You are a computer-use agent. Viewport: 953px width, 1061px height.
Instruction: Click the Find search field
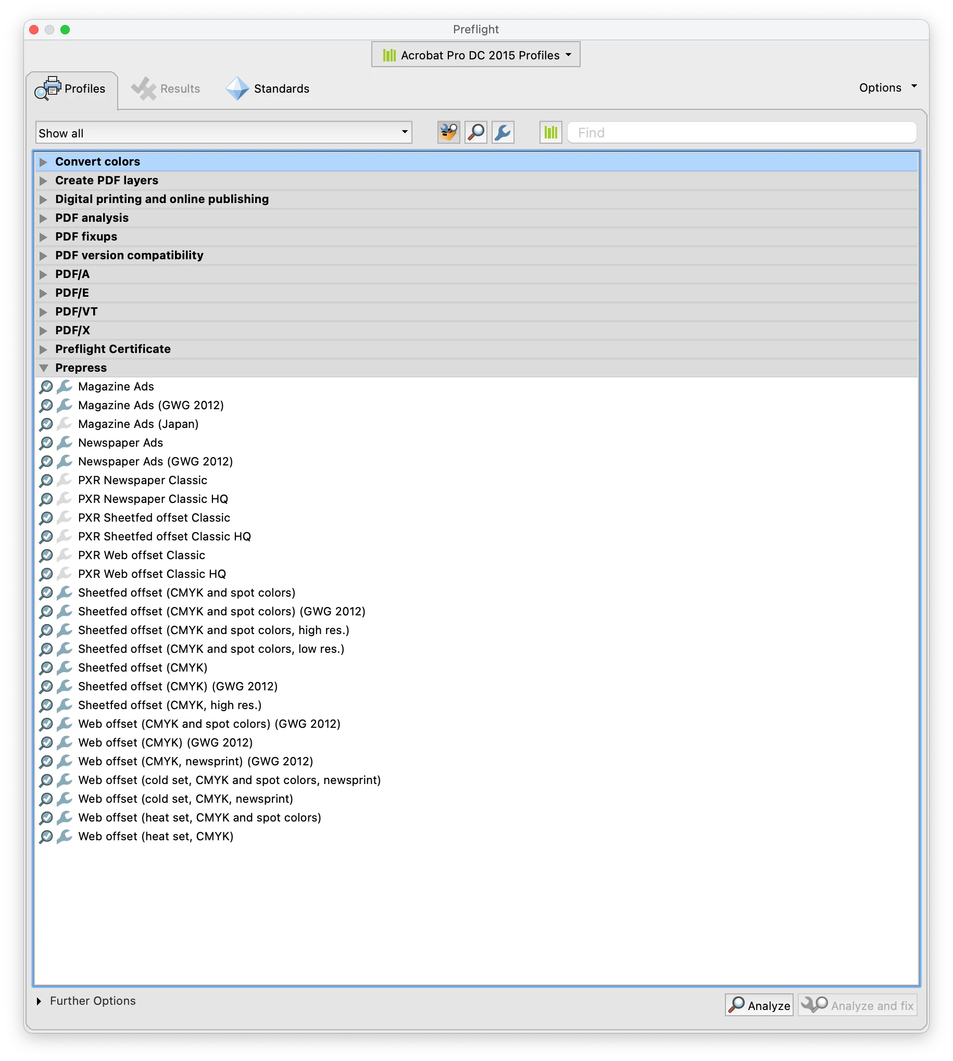click(742, 132)
